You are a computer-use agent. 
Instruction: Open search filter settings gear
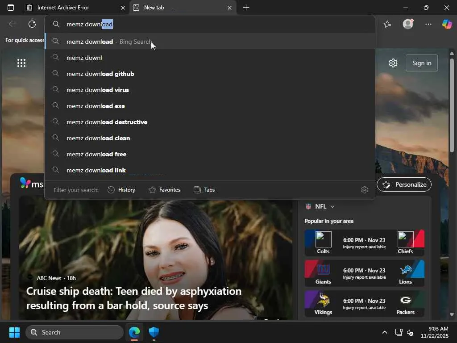pos(365,190)
